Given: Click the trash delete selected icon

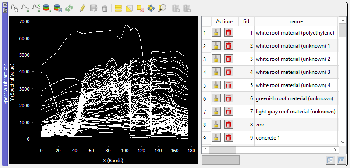Looking at the screenshot, I should (104, 8).
